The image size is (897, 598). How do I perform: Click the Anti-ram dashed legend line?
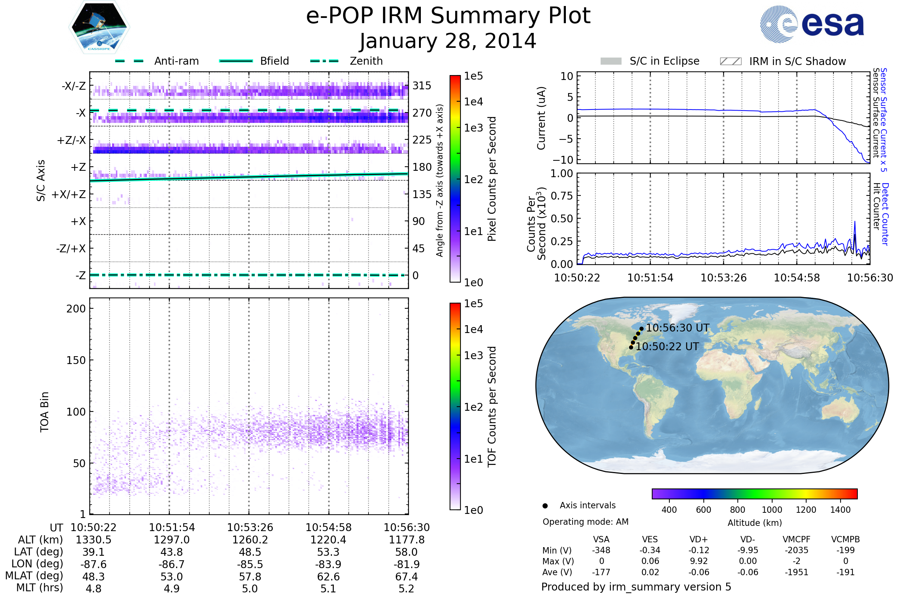pyautogui.click(x=130, y=61)
